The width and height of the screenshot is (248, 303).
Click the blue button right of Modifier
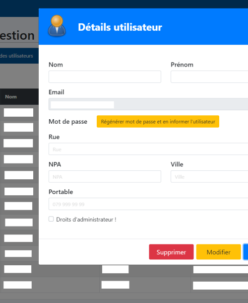pos(246,252)
